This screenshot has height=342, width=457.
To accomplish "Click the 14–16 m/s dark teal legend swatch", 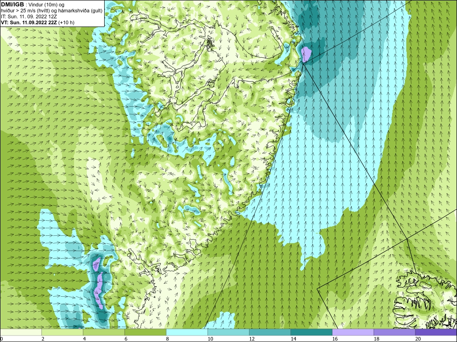I will (311, 332).
